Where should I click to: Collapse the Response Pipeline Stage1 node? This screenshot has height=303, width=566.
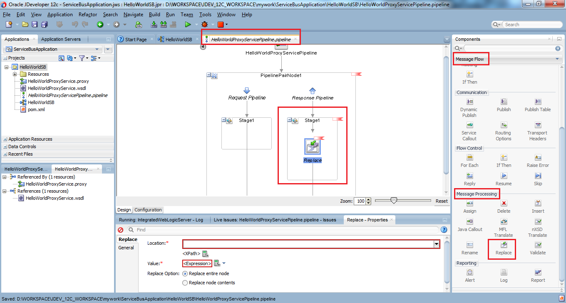pyautogui.click(x=290, y=120)
